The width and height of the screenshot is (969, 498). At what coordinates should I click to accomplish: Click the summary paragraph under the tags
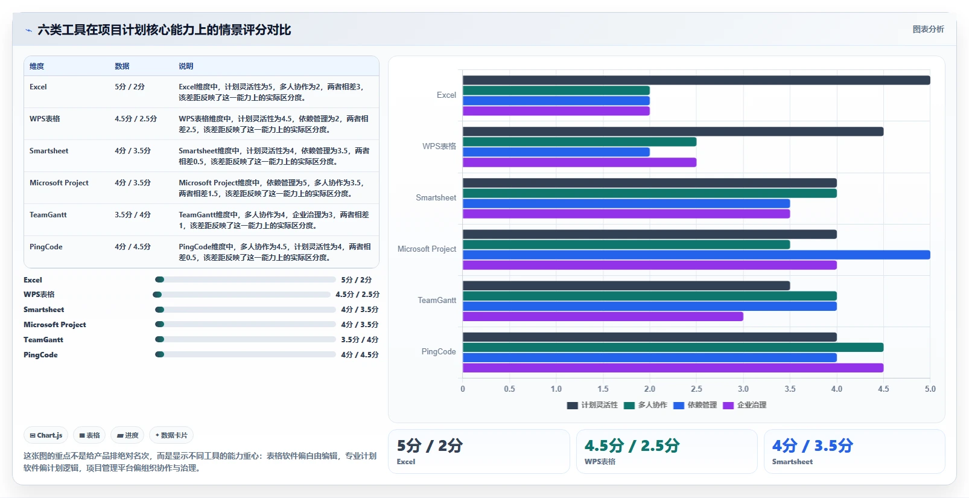[200, 462]
